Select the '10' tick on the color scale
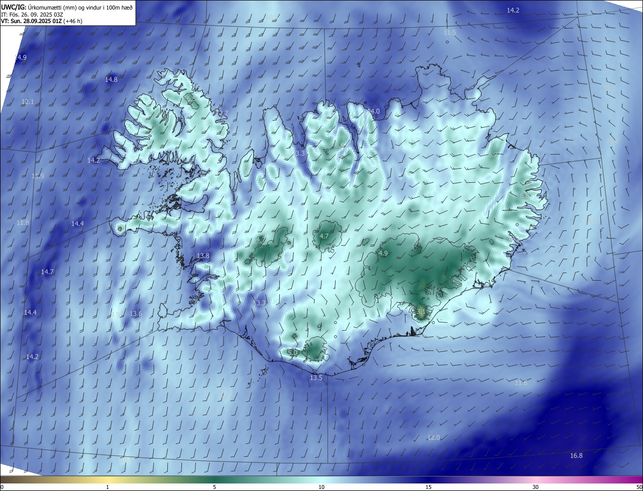 pyautogui.click(x=321, y=487)
